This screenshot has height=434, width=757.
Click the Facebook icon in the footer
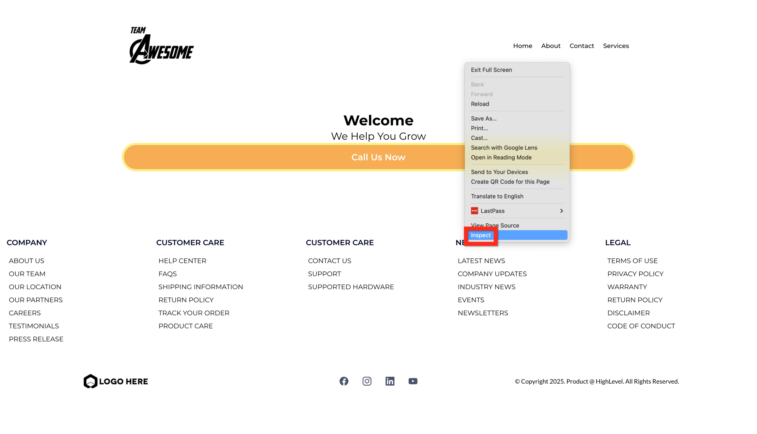pos(344,381)
